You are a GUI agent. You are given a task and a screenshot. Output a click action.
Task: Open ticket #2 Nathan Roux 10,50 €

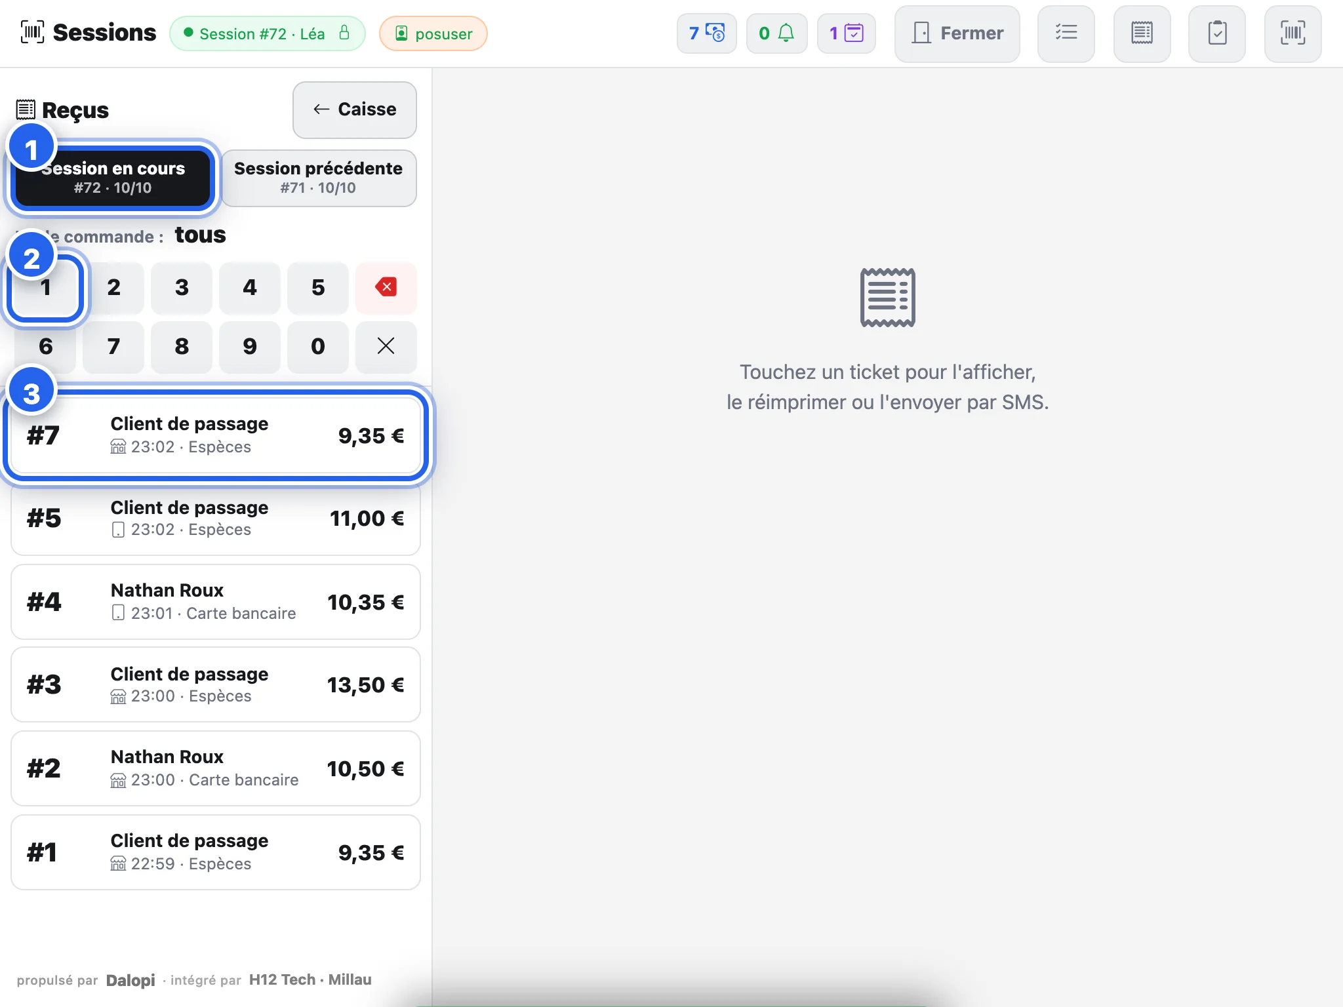pyautogui.click(x=216, y=768)
